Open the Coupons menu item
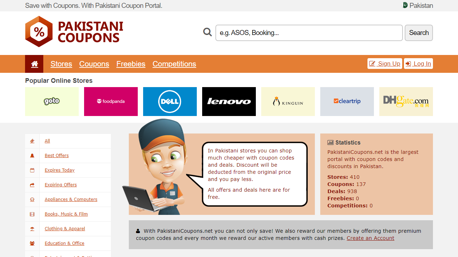Viewport: 458px width, 257px height. (x=94, y=64)
